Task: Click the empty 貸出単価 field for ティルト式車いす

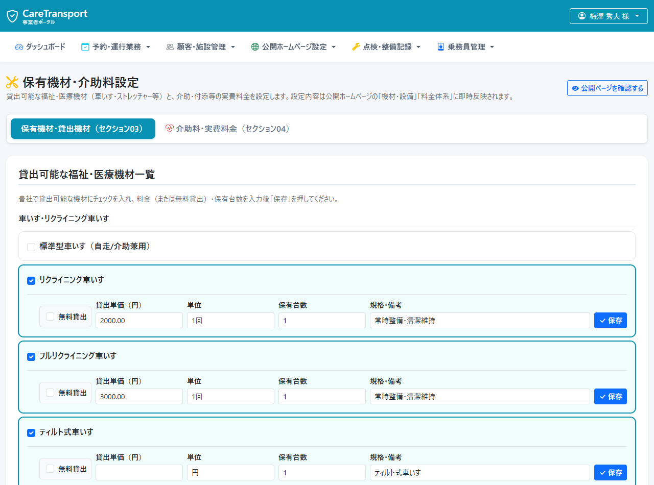Action: [139, 473]
